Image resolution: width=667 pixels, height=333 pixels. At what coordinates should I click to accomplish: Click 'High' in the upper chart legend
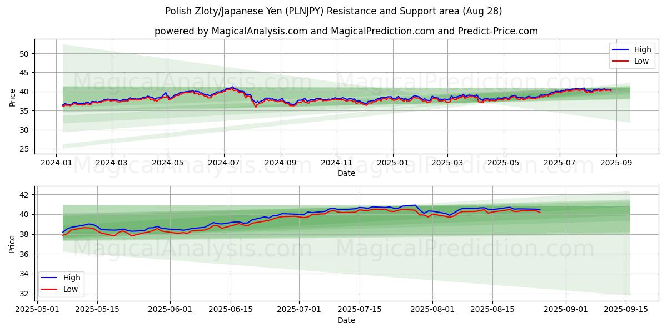coord(643,49)
